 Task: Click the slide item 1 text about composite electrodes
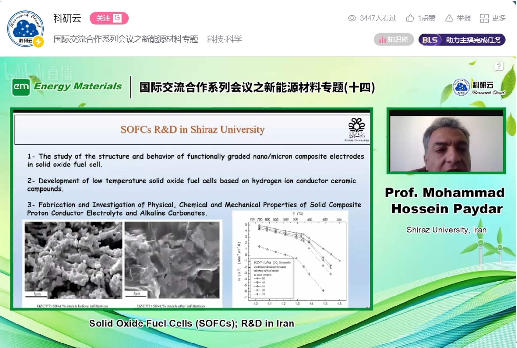(x=196, y=160)
